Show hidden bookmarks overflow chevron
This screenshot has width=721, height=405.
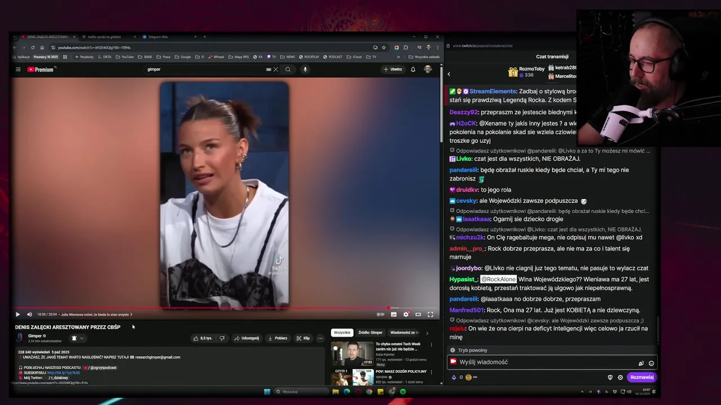[x=398, y=57]
